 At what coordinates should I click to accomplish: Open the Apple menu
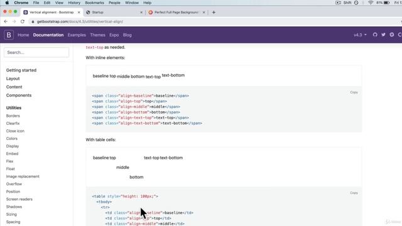click(x=7, y=3)
